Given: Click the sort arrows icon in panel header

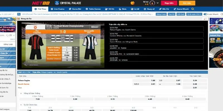Looking at the screenshot, I should point(205,19).
